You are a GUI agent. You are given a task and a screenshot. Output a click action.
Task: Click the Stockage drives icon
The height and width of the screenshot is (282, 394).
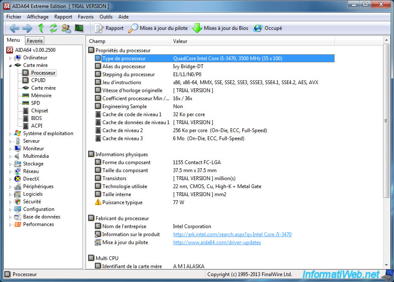(18, 164)
